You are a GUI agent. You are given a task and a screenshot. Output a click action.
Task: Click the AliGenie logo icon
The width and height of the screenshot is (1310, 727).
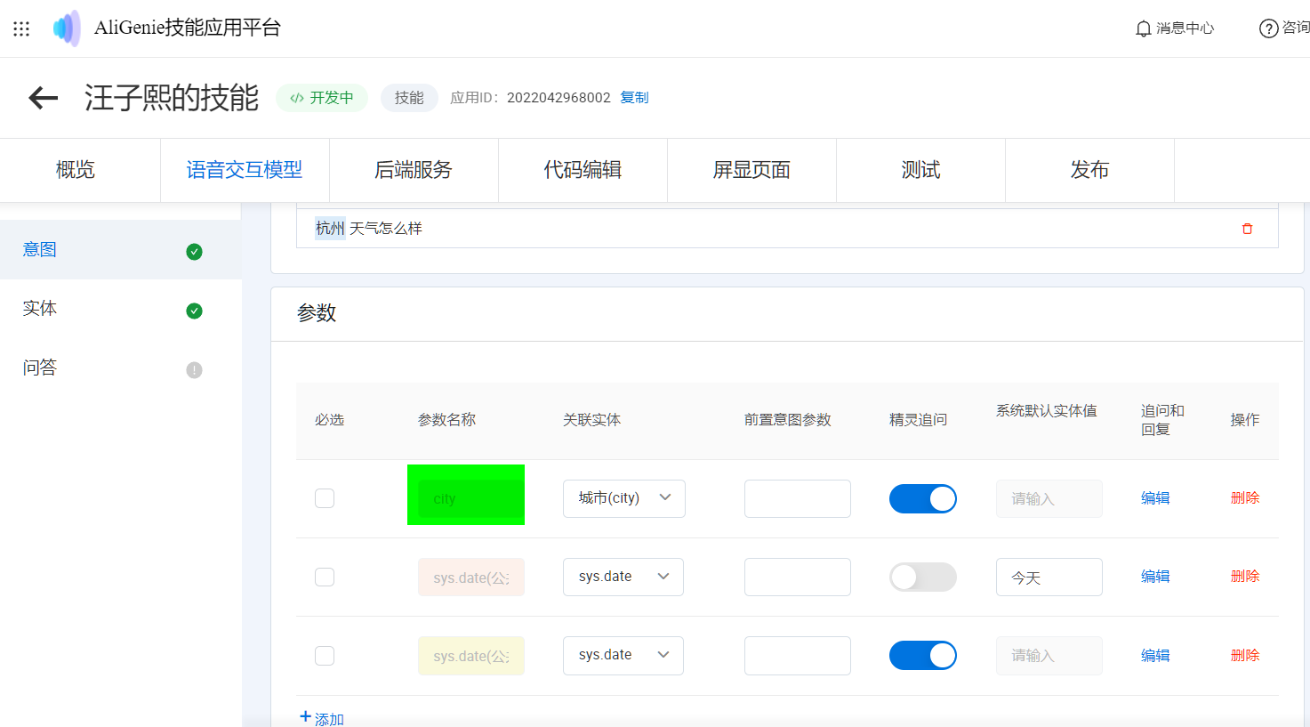pos(67,28)
